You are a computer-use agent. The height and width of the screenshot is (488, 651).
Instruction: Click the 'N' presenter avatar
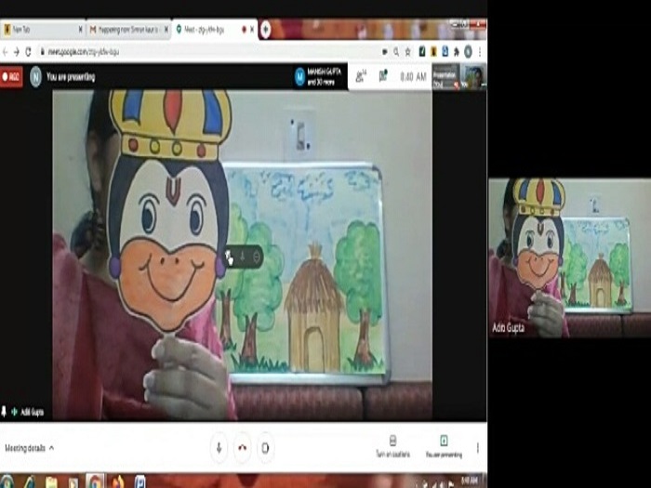click(35, 77)
